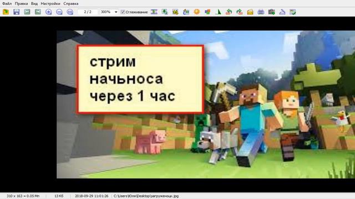This screenshot has height=199, width=355.
Task: Zoom out with the minus magnifier icon
Action: (59, 12)
